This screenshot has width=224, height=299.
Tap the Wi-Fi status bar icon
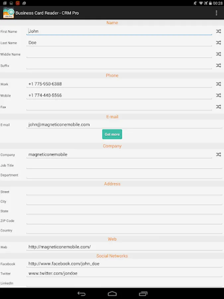click(x=201, y=3)
